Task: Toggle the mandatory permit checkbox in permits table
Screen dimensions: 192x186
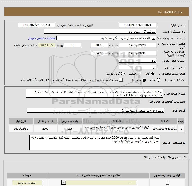Action: tap(167, 183)
